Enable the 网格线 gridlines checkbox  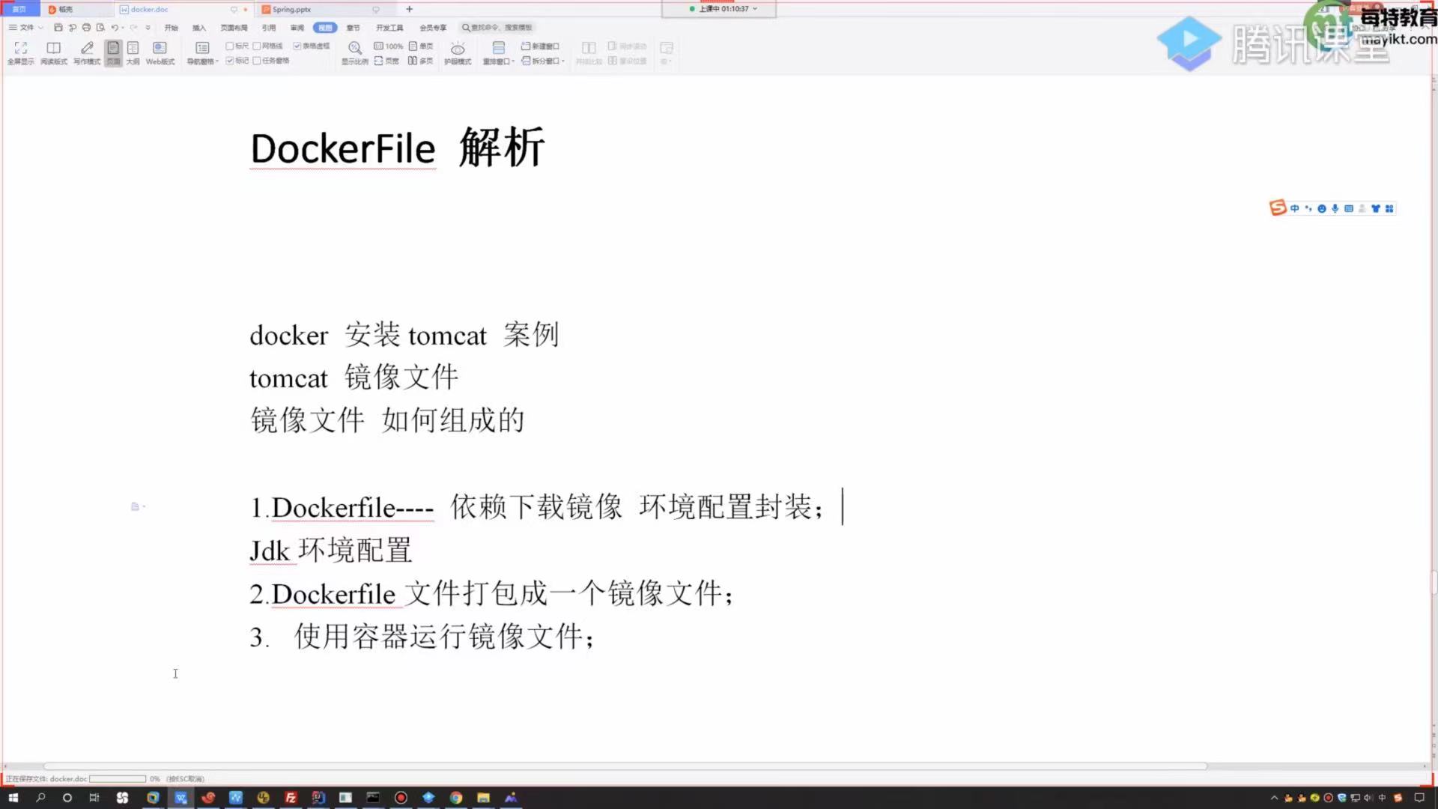tap(257, 46)
